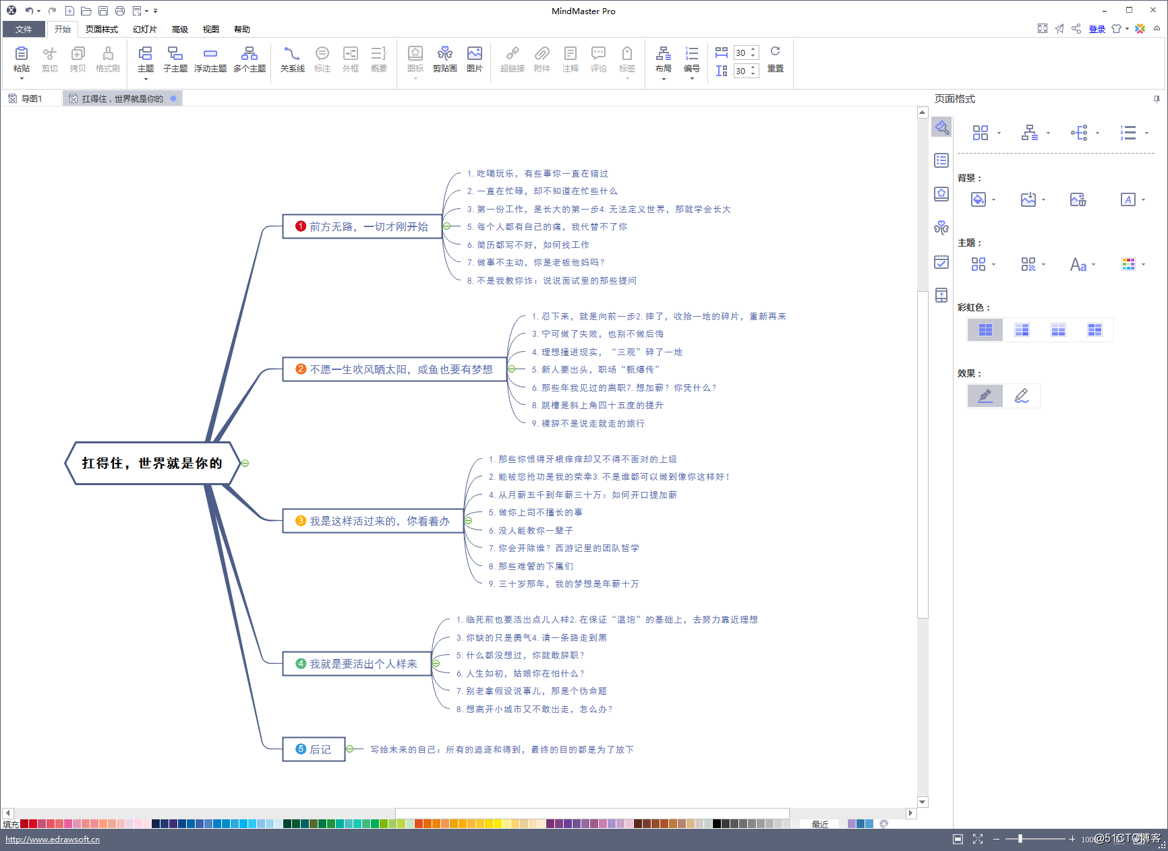The width and height of the screenshot is (1168, 851).
Task: Collapse branch '我就是要活出个人样来'
Action: (436, 664)
